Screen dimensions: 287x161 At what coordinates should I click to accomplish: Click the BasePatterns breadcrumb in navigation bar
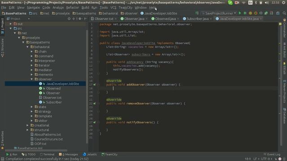click(x=14, y=13)
